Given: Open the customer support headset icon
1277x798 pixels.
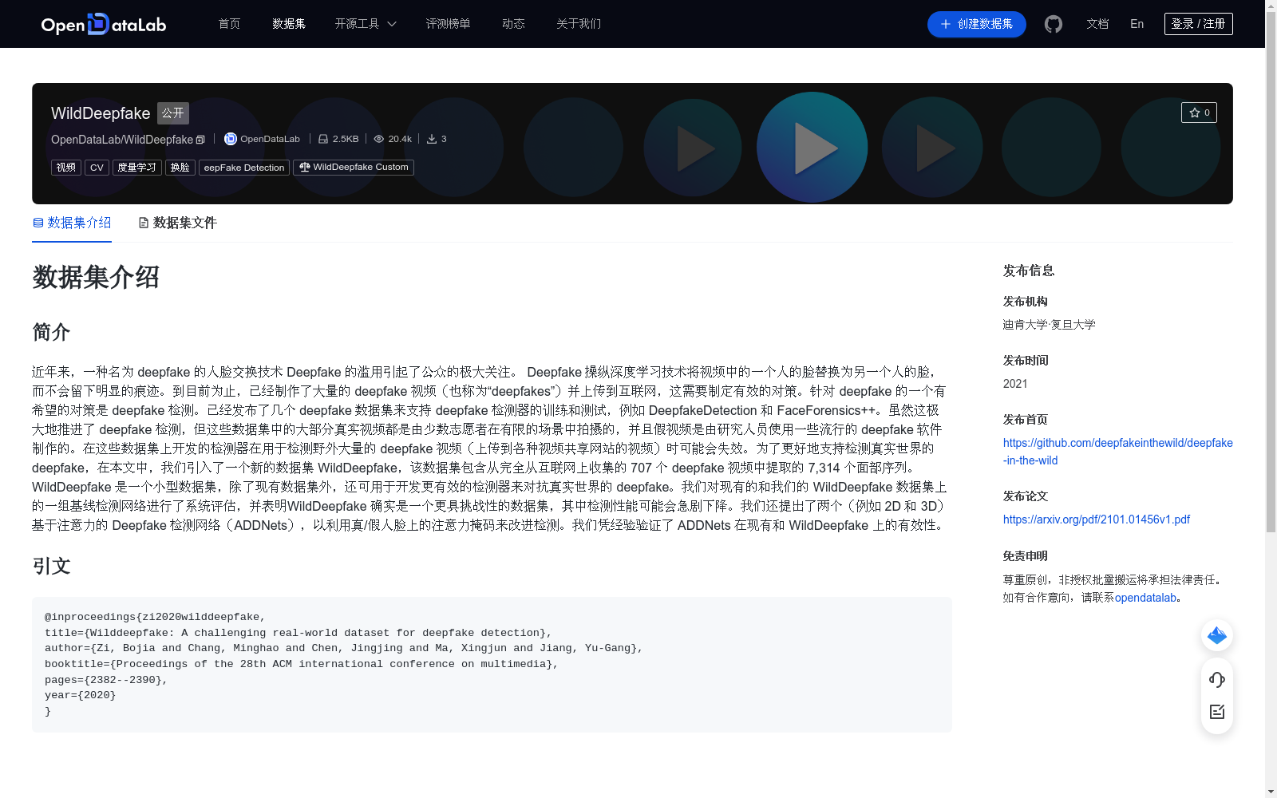Looking at the screenshot, I should pyautogui.click(x=1217, y=679).
